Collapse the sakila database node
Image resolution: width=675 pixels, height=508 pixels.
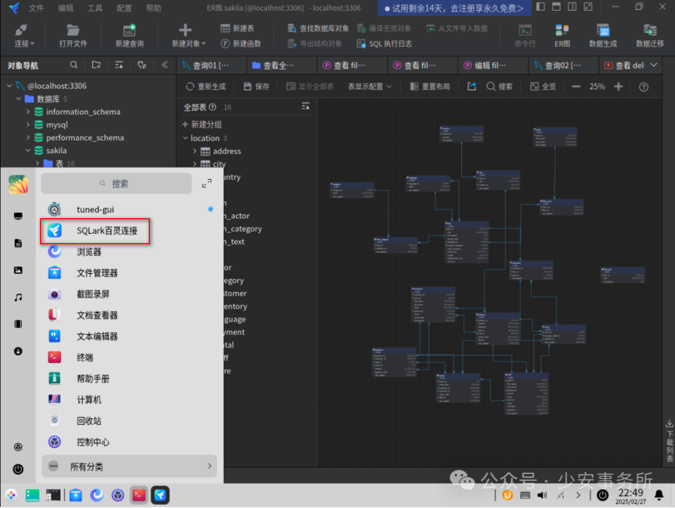tap(27, 150)
